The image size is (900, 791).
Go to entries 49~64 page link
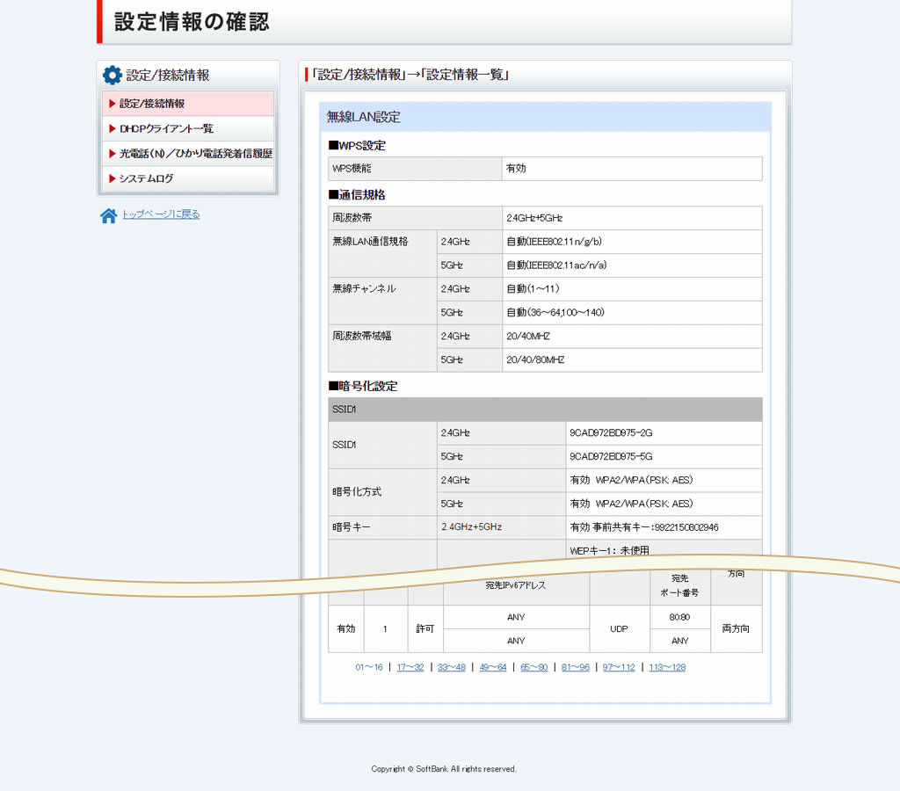(x=493, y=667)
